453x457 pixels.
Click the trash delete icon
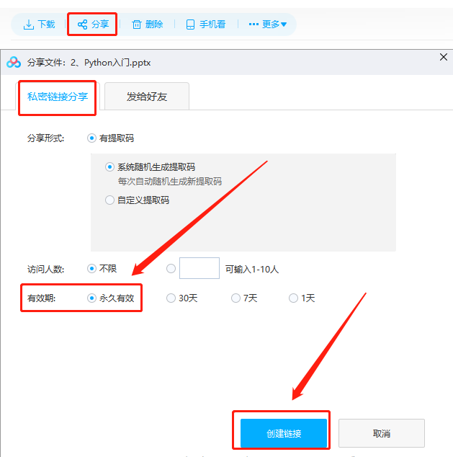tap(137, 25)
